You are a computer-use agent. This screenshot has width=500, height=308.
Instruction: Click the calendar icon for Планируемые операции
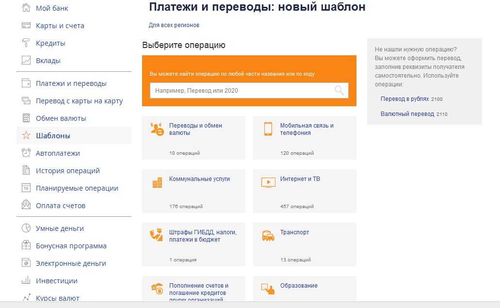tap(26, 188)
